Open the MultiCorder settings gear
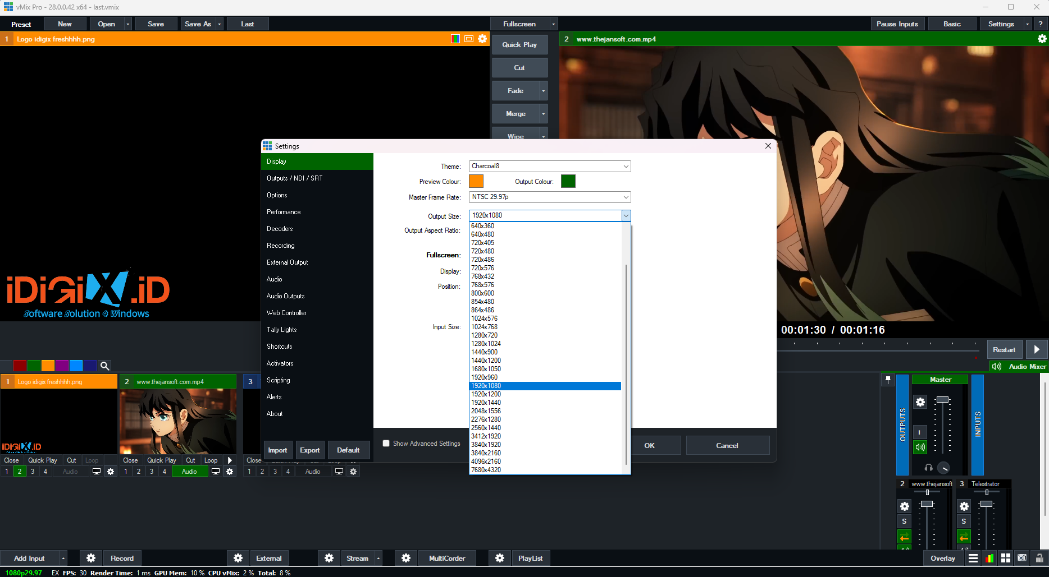Viewport: 1049px width, 577px height. [406, 558]
